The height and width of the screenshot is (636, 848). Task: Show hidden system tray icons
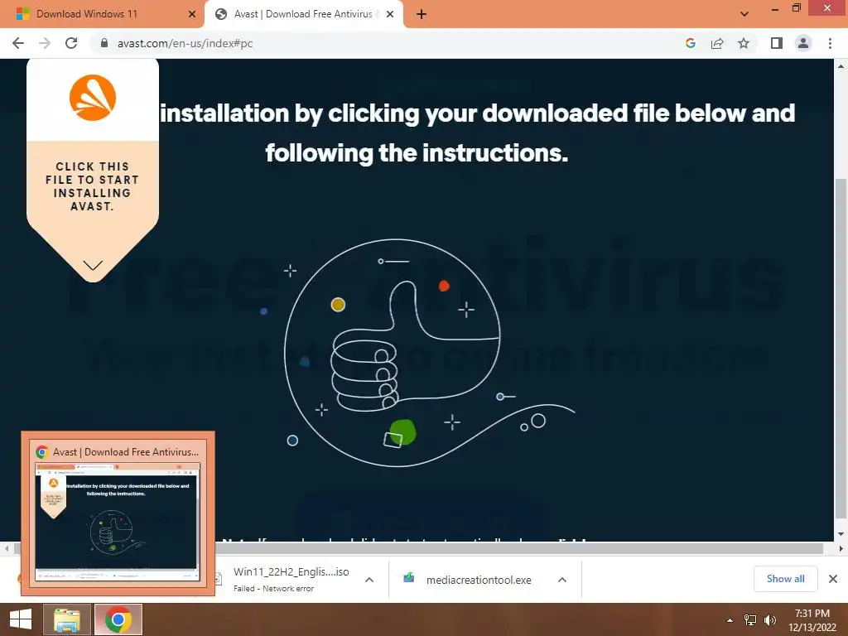(730, 620)
